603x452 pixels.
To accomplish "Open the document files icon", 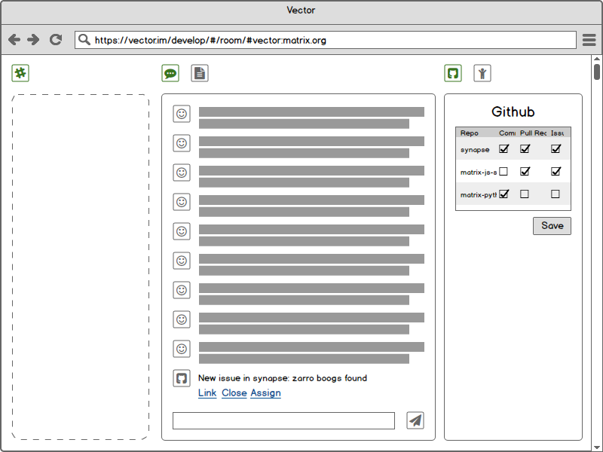I will pos(199,73).
